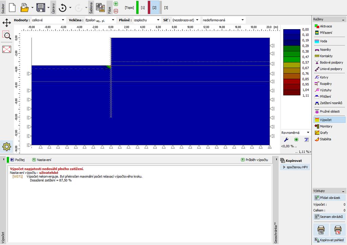
Task: Print view with the right printer icon
Action: coord(338,230)
